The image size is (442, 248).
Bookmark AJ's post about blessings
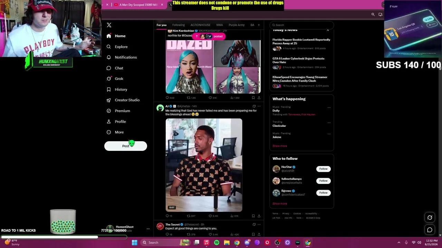pos(253,216)
